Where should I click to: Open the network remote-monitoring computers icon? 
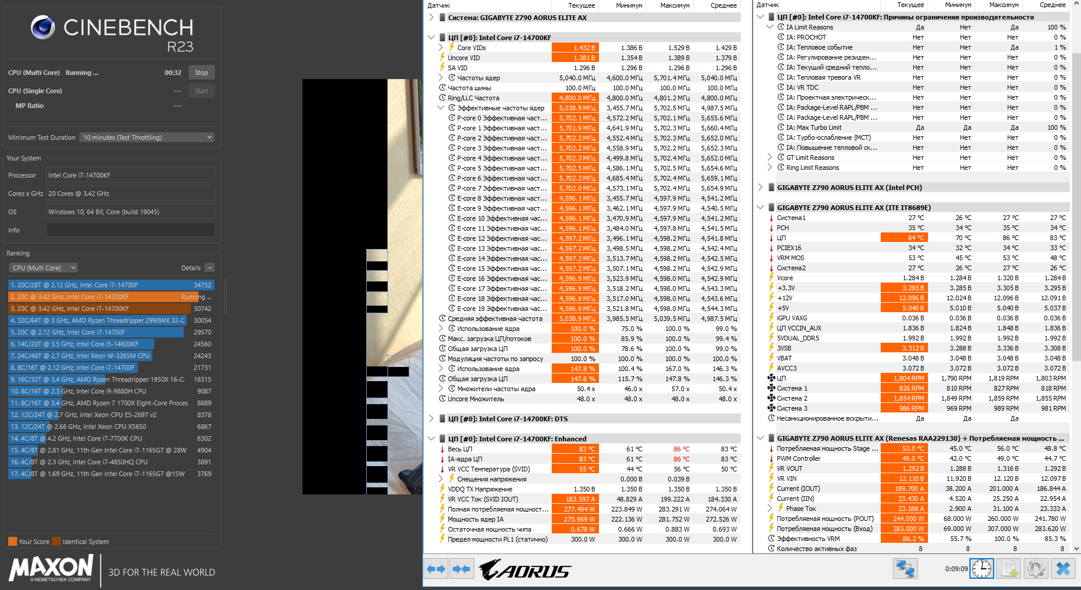[905, 569]
